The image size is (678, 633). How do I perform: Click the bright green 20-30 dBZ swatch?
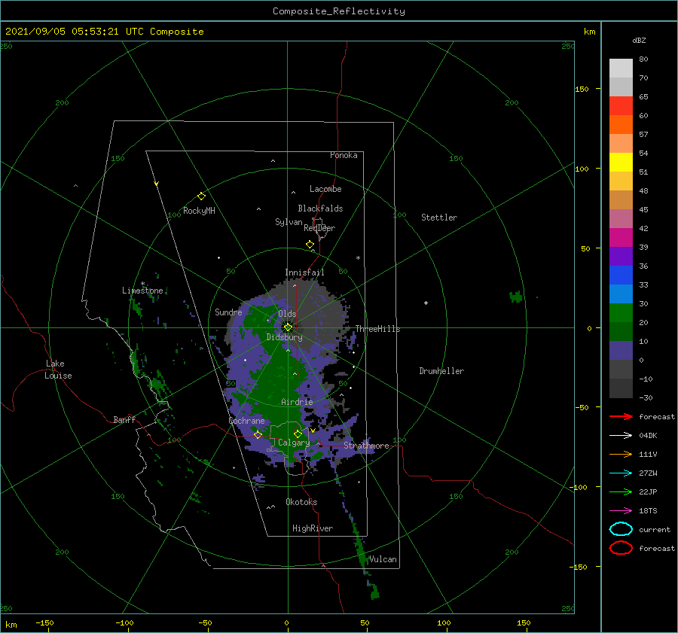pos(621,313)
